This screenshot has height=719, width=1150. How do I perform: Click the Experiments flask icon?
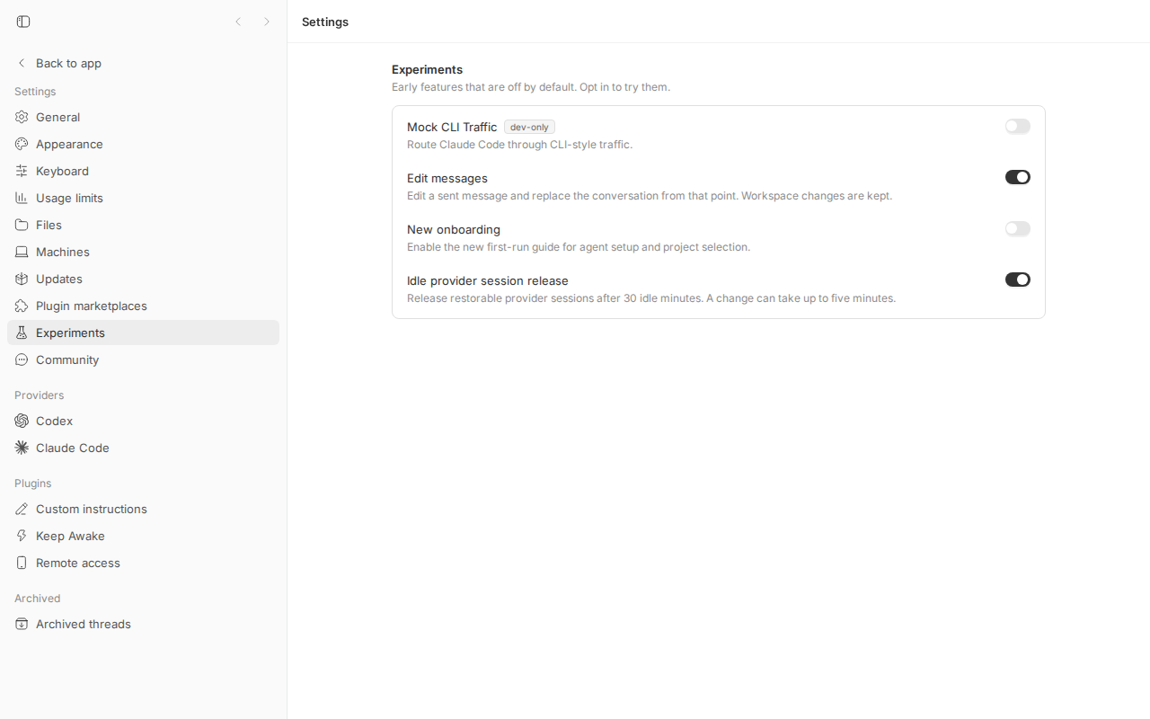(22, 333)
